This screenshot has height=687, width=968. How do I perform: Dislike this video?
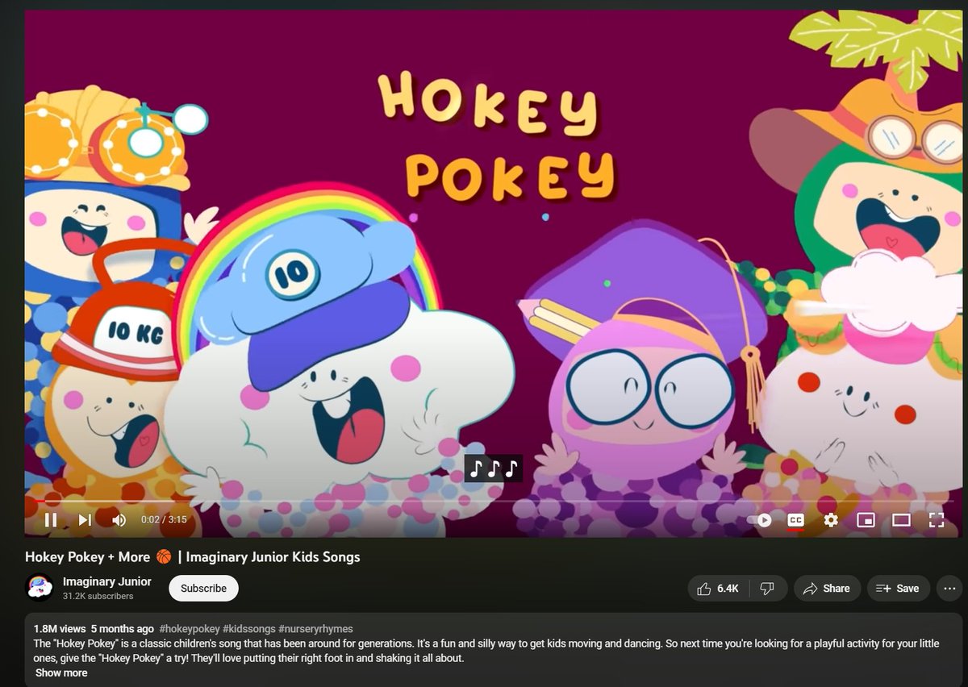tap(767, 589)
